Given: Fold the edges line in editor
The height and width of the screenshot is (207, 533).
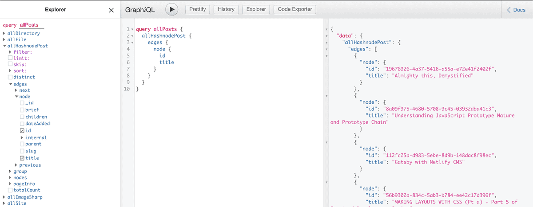Looking at the screenshot, I should (132, 43).
